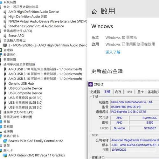Click the CPU-Z application logo icon
This screenshot has width=159, height=159.
[x=90, y=84]
